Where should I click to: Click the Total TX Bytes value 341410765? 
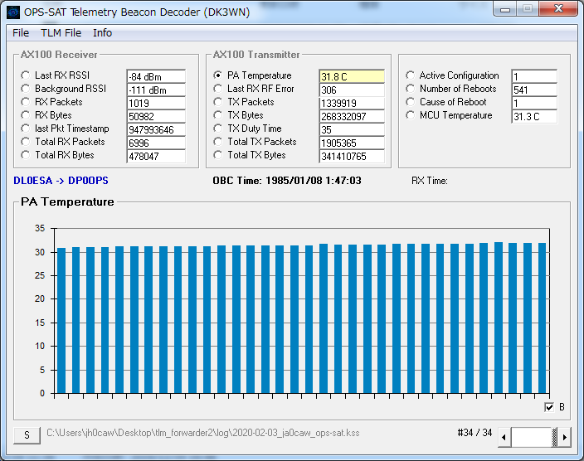click(352, 157)
